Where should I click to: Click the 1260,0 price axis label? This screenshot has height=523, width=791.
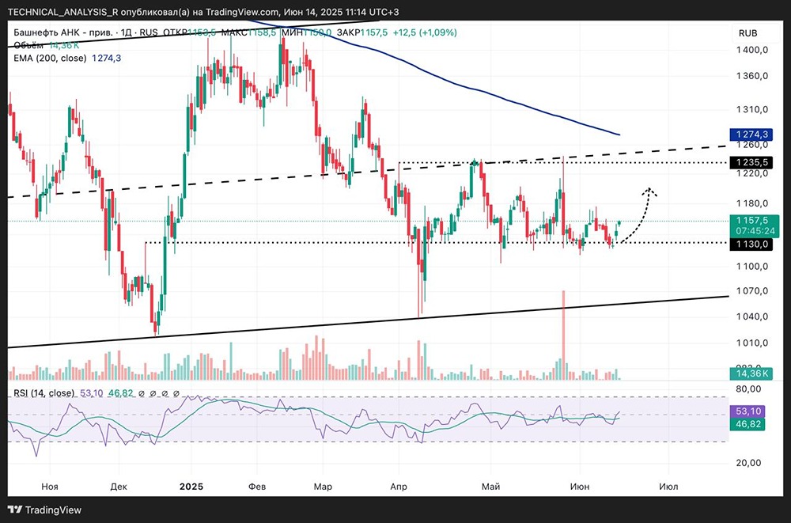751,145
